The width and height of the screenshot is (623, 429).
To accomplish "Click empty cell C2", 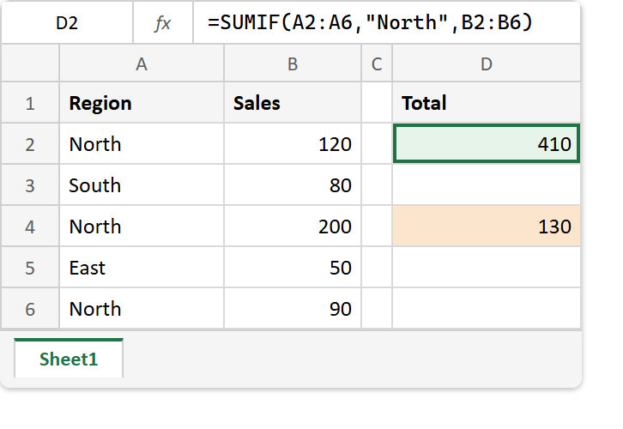I will tap(377, 144).
